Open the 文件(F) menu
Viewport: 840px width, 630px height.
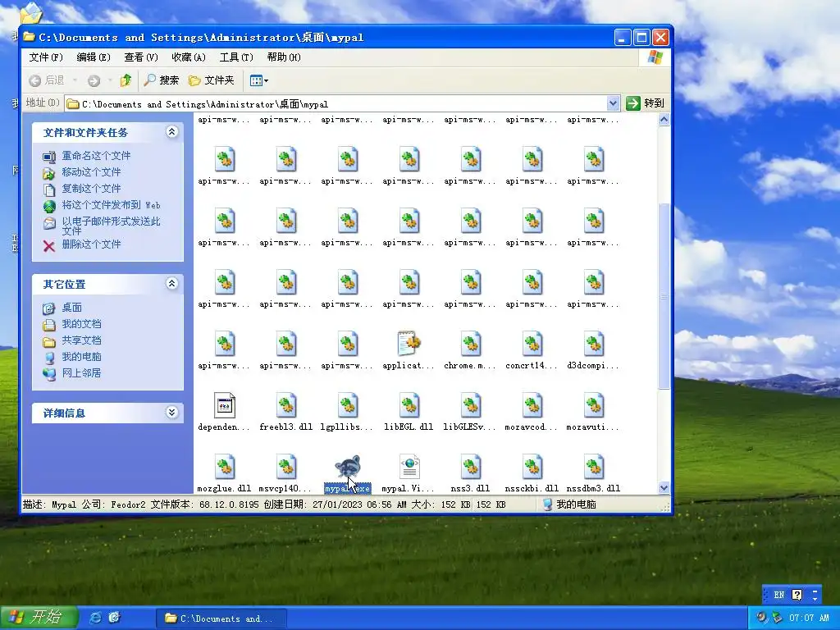(x=46, y=57)
